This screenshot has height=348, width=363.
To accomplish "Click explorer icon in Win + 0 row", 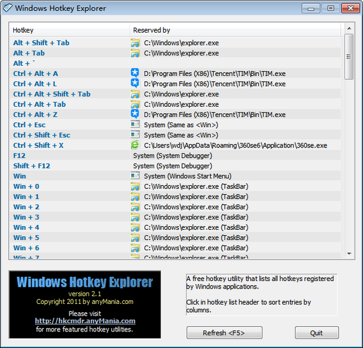I will click(135, 186).
